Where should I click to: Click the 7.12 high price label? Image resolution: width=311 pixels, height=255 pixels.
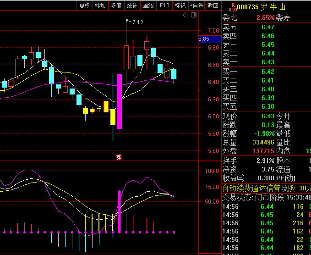(137, 22)
